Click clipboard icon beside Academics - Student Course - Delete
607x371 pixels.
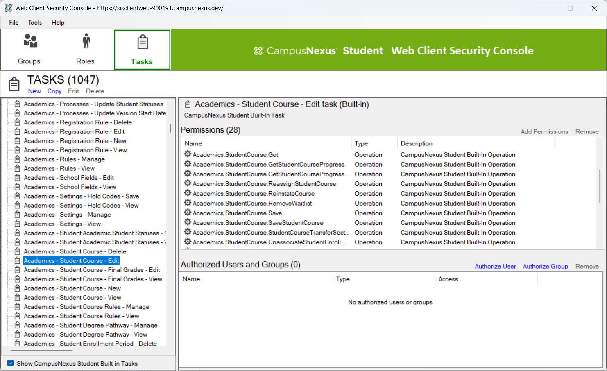click(17, 251)
